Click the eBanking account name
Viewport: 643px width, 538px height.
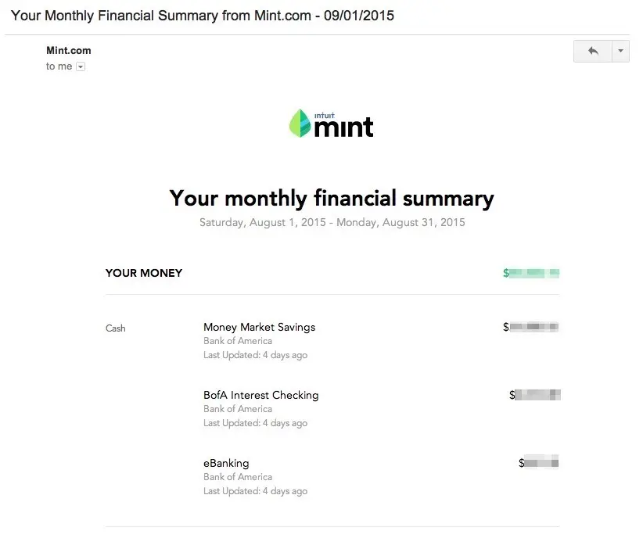tap(226, 463)
